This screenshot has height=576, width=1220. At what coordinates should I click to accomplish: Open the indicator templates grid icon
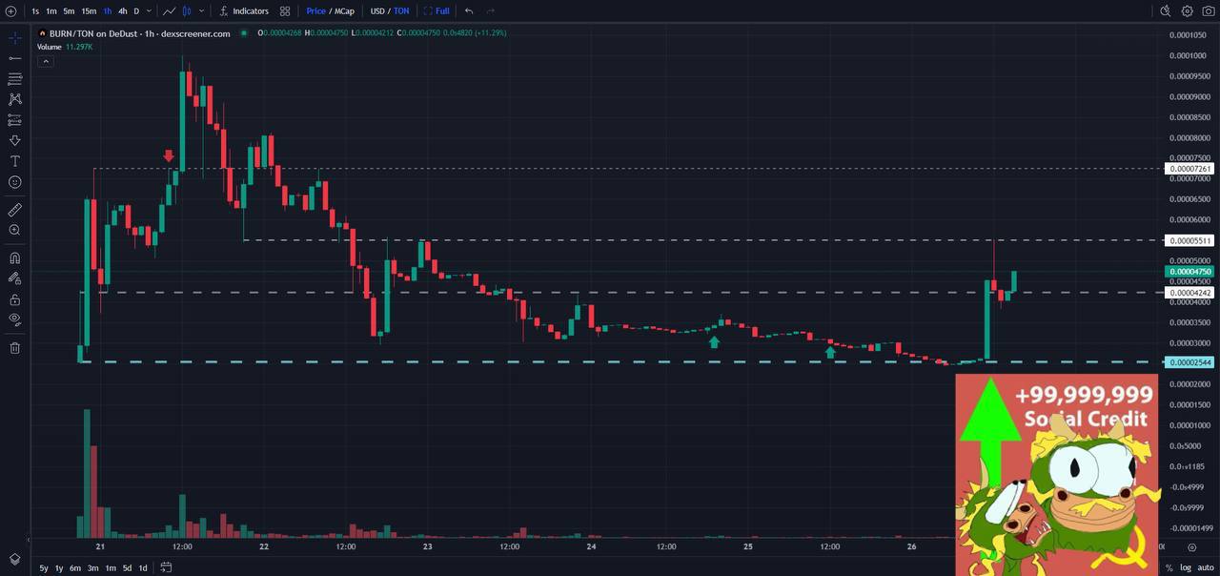coord(285,11)
